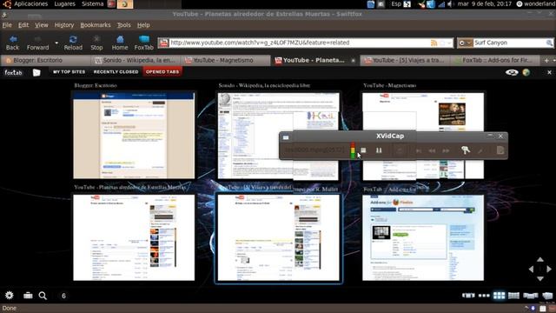Image resolution: width=556 pixels, height=313 pixels.
Task: Open highlighted YouTube Viajes thumbnail
Action: click(x=278, y=238)
